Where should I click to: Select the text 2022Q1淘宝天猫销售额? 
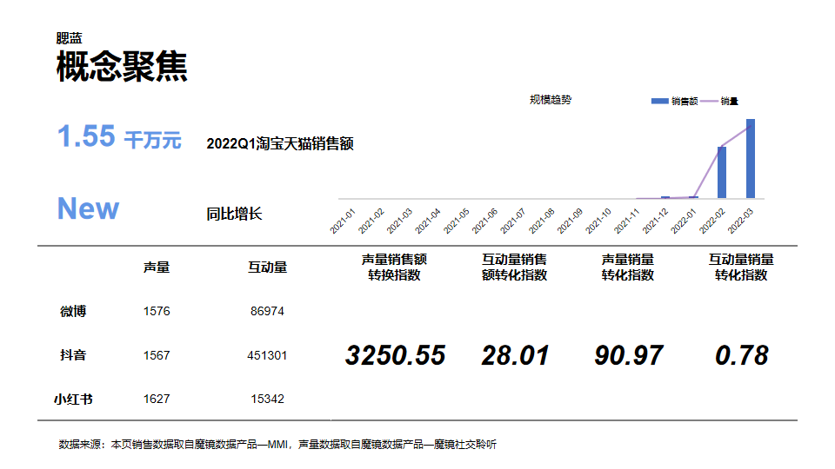pyautogui.click(x=280, y=143)
